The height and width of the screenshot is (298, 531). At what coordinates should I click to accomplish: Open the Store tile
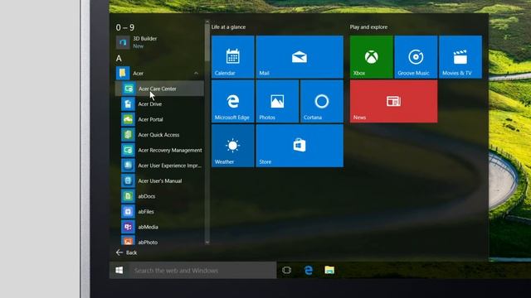click(300, 146)
